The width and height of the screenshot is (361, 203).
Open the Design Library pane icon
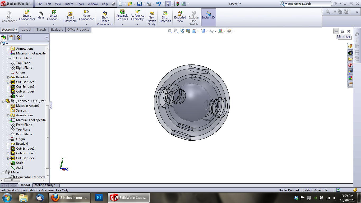point(350,53)
